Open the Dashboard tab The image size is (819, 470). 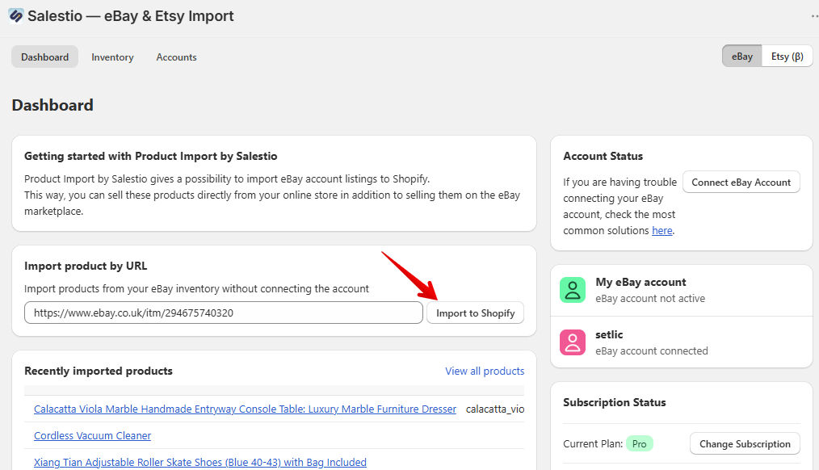45,57
